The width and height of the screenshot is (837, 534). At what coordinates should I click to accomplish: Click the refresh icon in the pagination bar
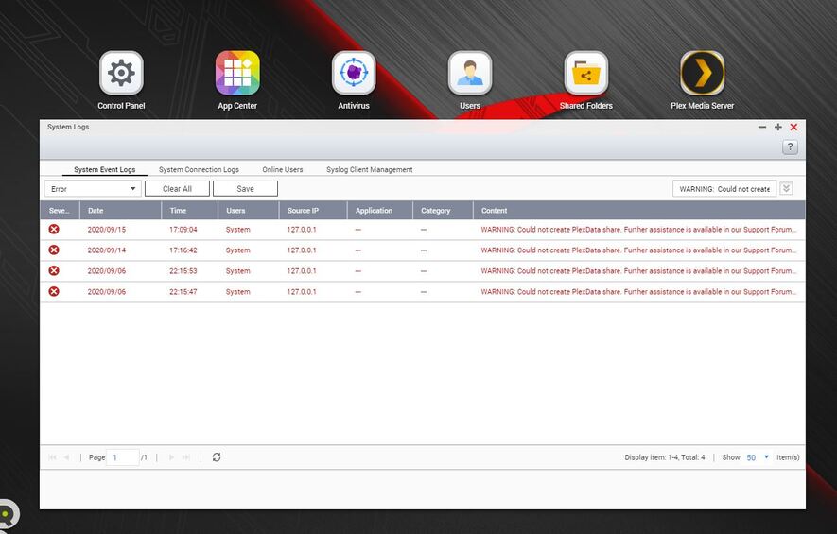[217, 457]
